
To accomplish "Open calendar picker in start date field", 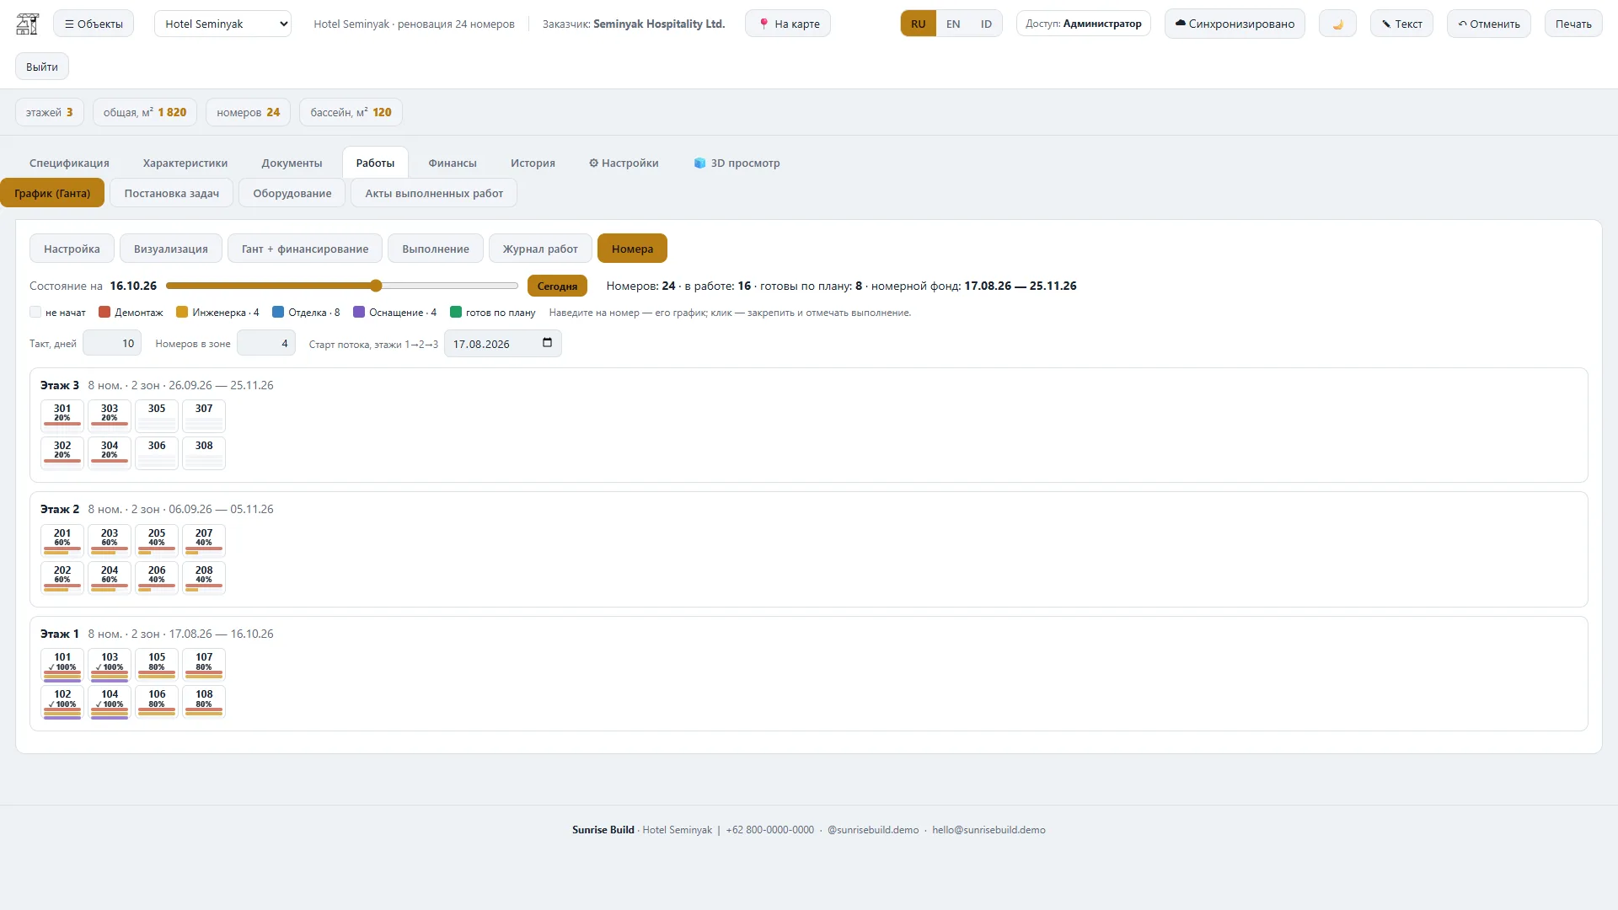I will pyautogui.click(x=547, y=343).
